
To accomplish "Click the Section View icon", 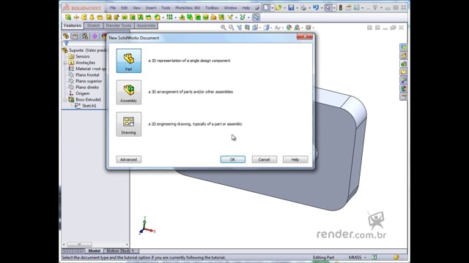I will 247,28.
